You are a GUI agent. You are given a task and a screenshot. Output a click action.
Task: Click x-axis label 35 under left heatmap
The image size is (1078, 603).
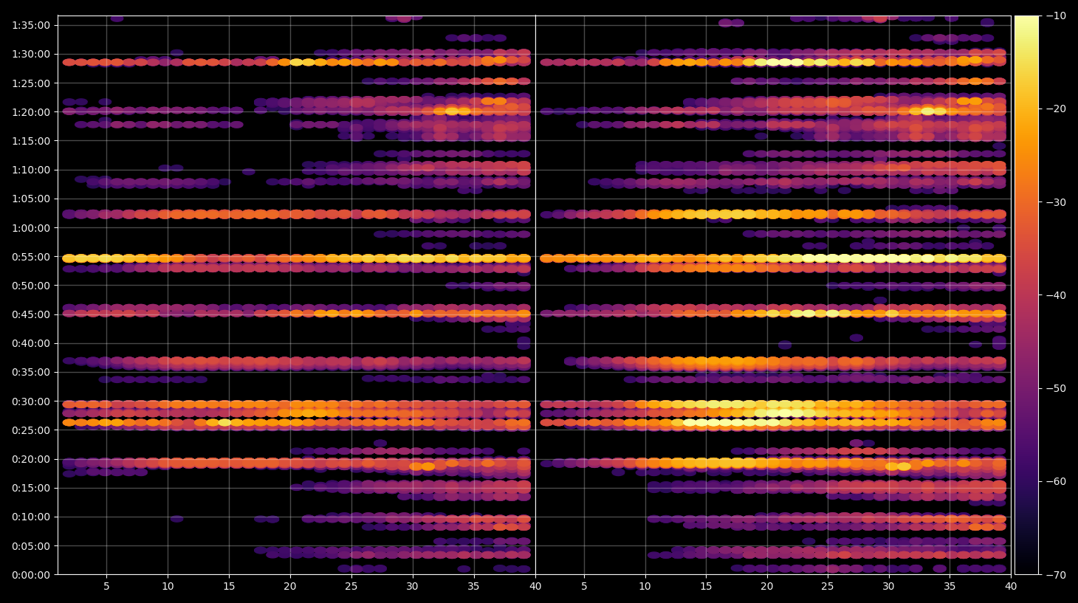point(473,587)
